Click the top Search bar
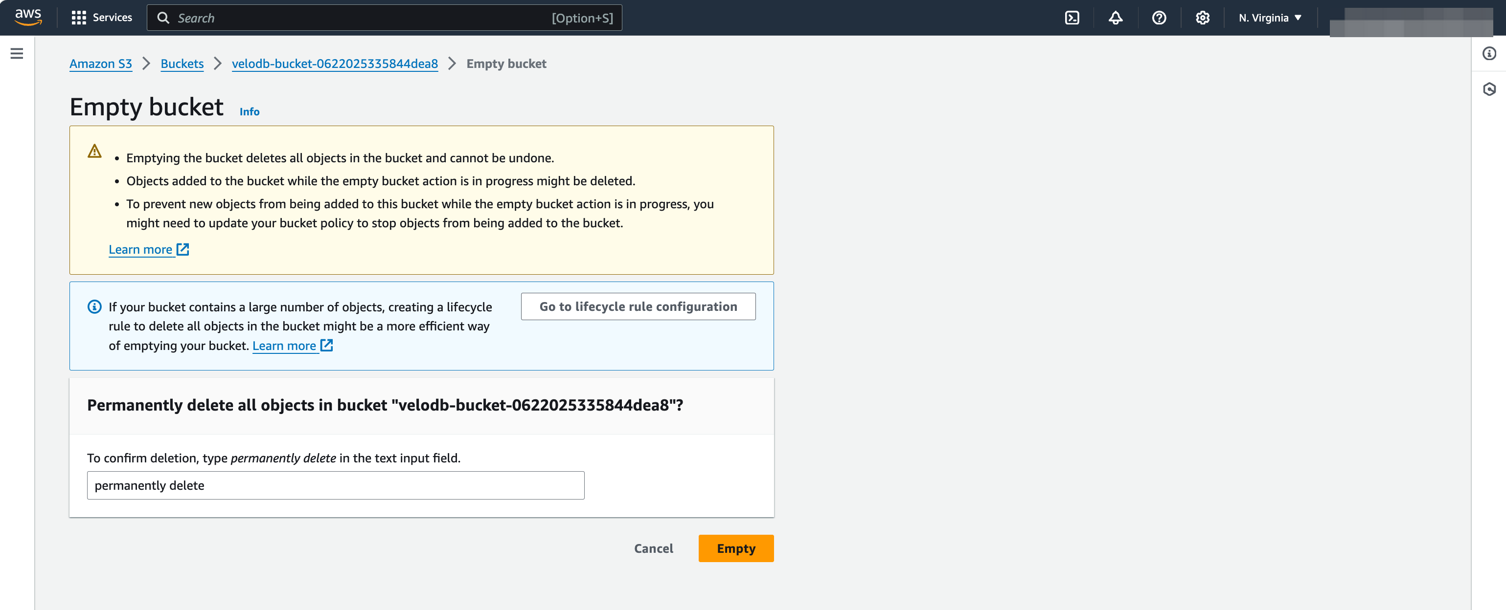Screen dimensions: 1506x610 coord(384,18)
